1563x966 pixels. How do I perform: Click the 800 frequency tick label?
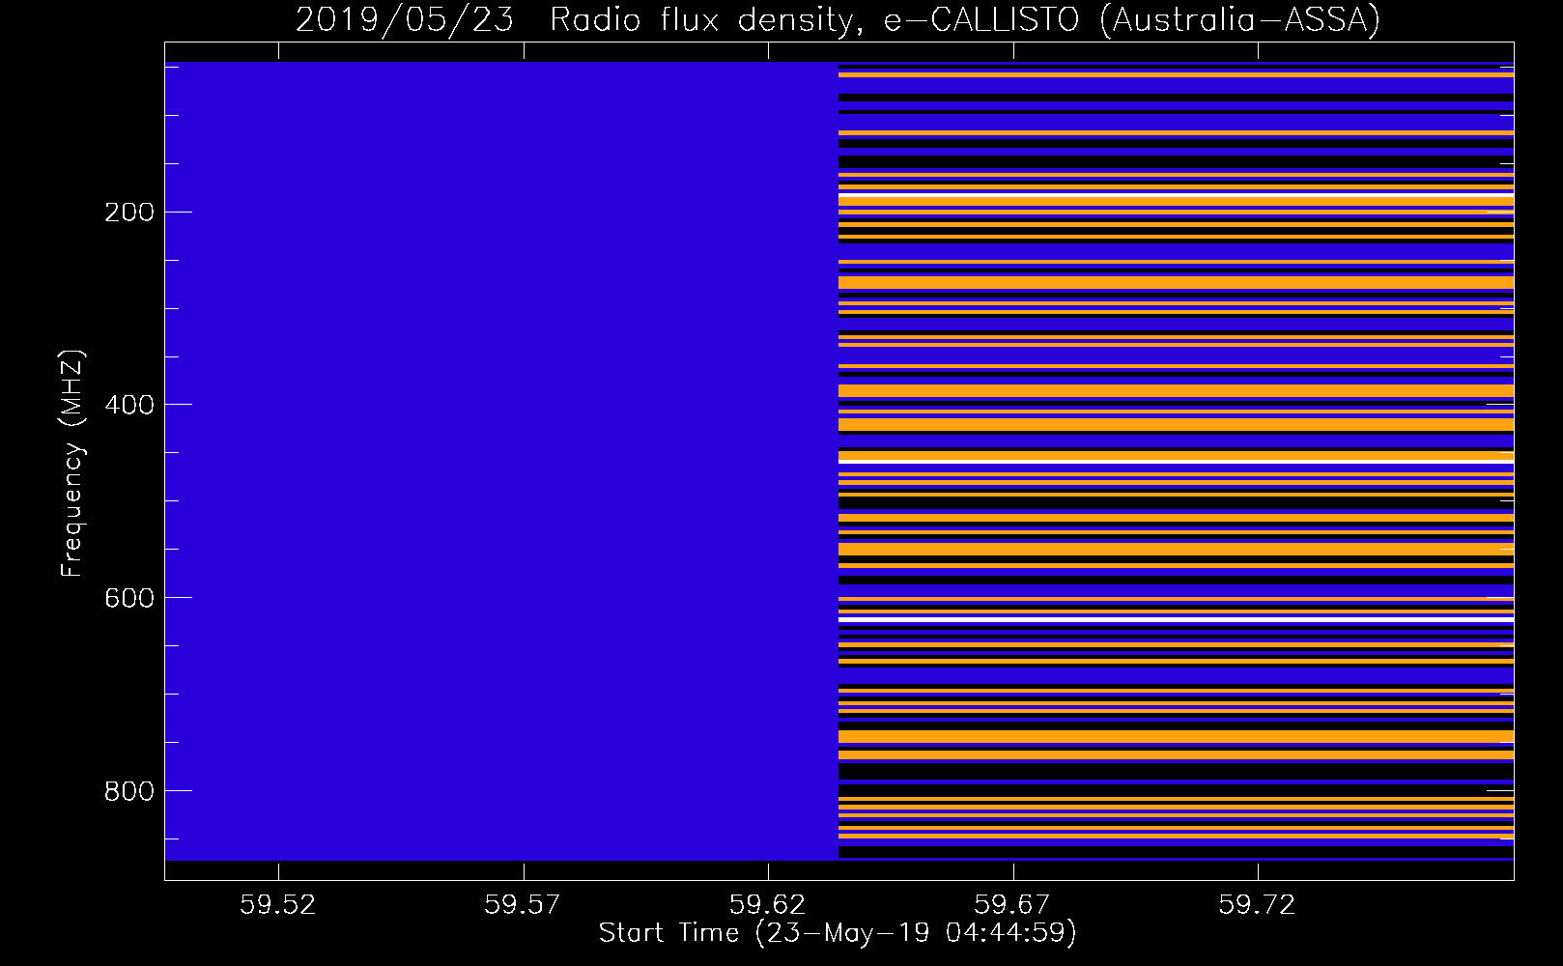(128, 792)
